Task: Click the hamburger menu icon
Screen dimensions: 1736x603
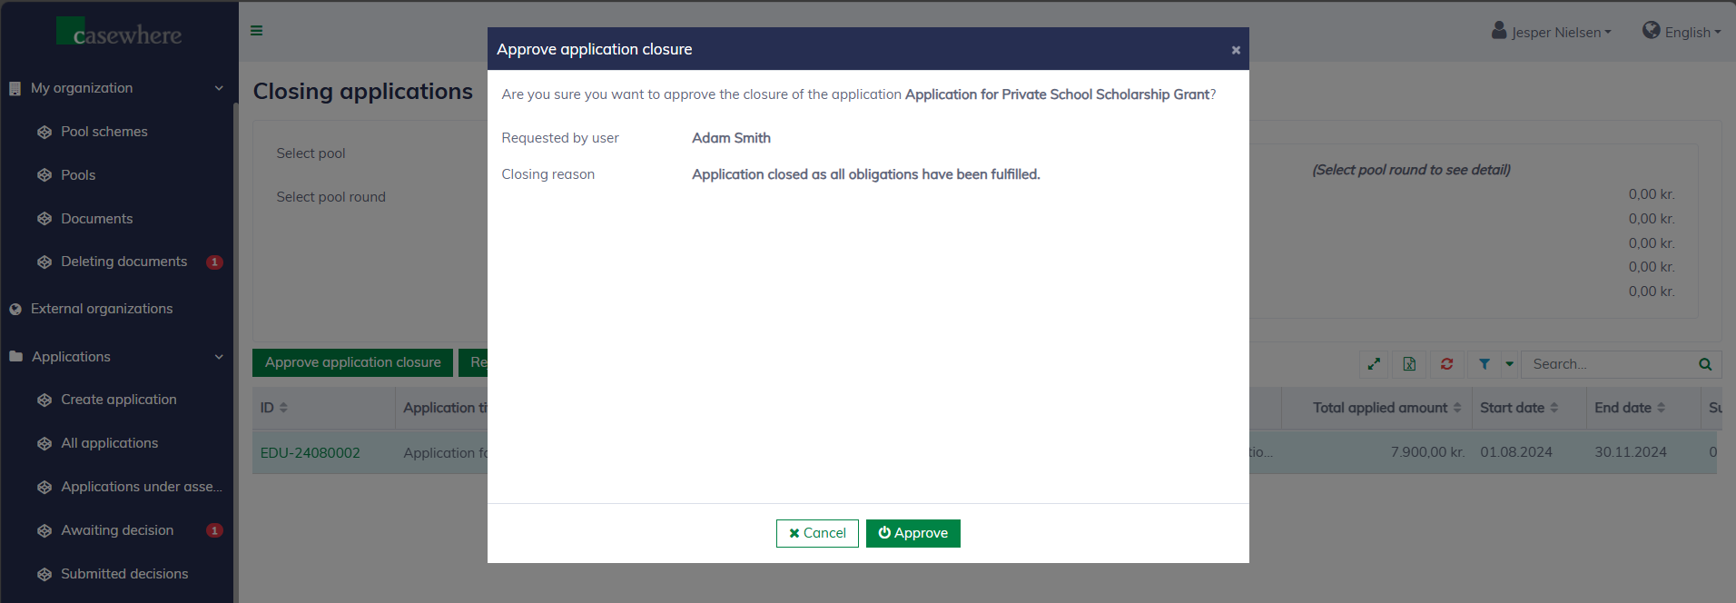Action: [x=257, y=31]
